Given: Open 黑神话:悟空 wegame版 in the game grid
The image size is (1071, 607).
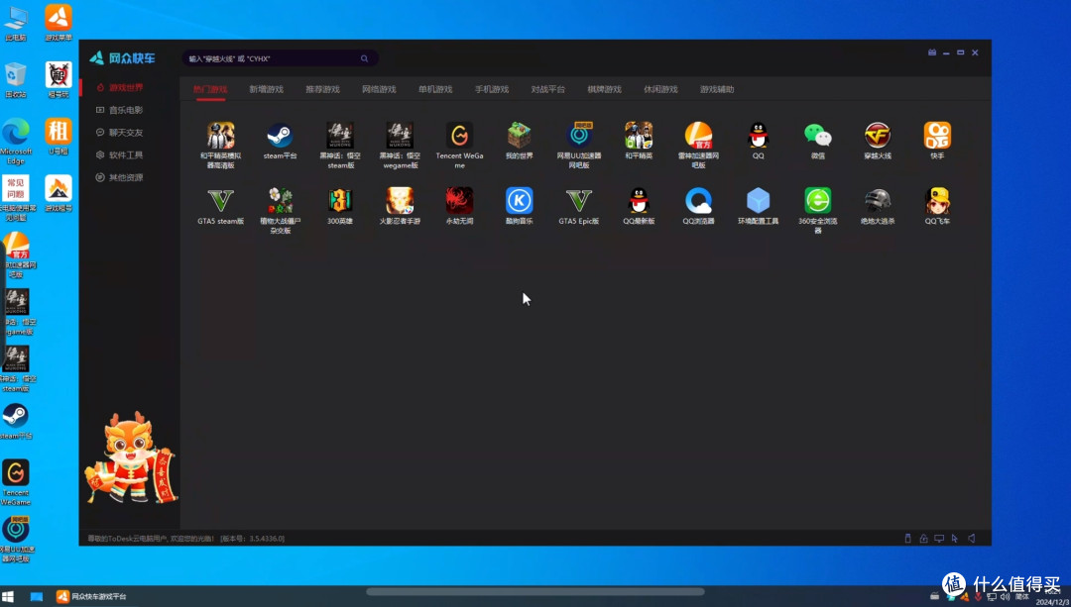Looking at the screenshot, I should pos(400,136).
